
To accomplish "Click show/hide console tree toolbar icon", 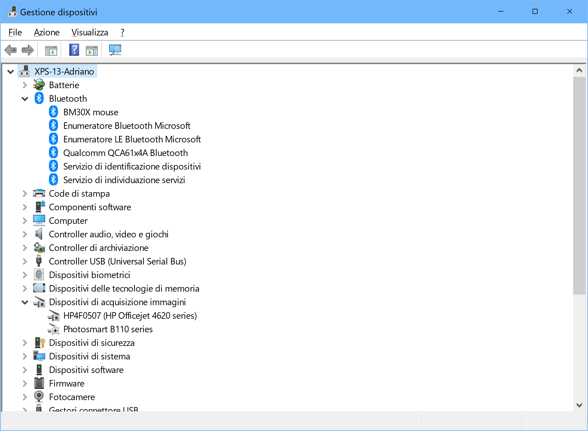I will point(51,50).
